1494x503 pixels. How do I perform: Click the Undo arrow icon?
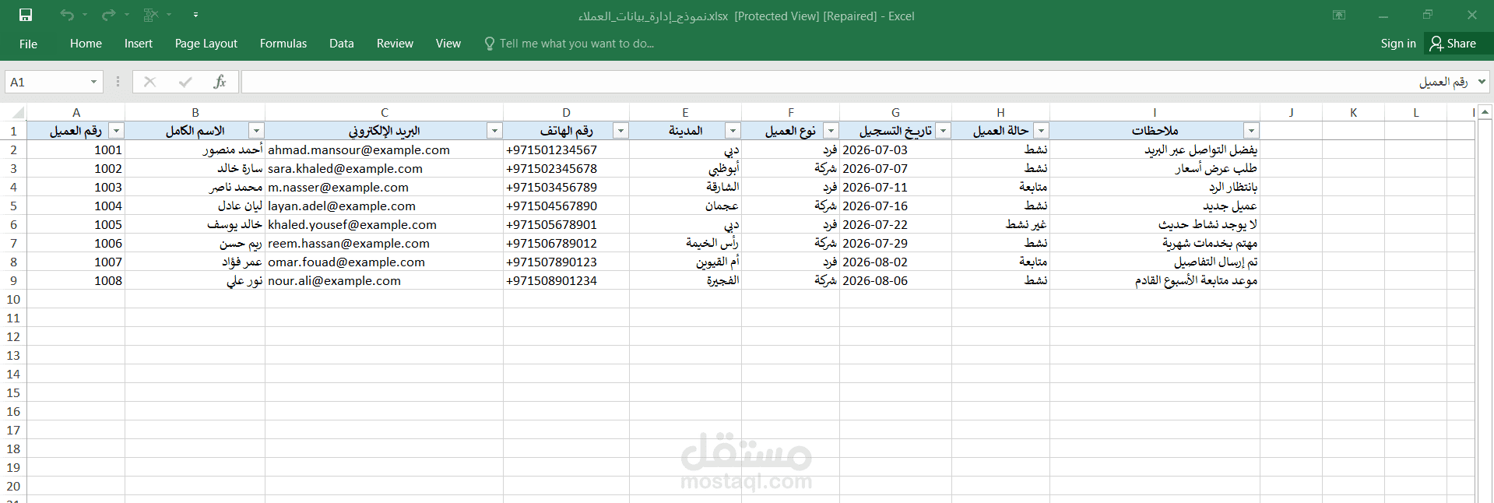[x=67, y=15]
